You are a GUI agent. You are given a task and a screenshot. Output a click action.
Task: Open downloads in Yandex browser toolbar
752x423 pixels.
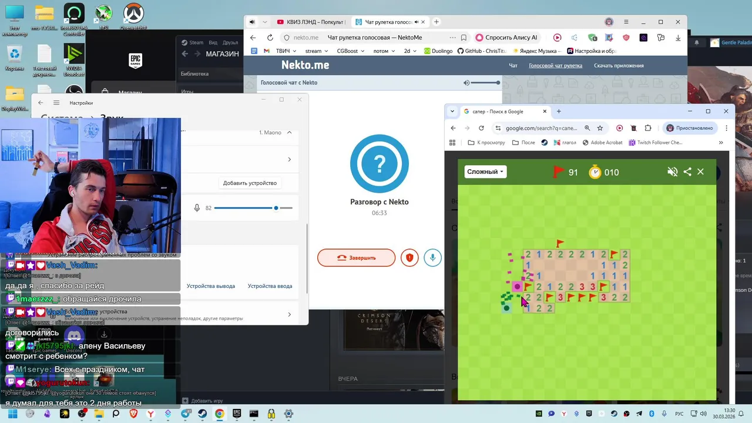677,38
